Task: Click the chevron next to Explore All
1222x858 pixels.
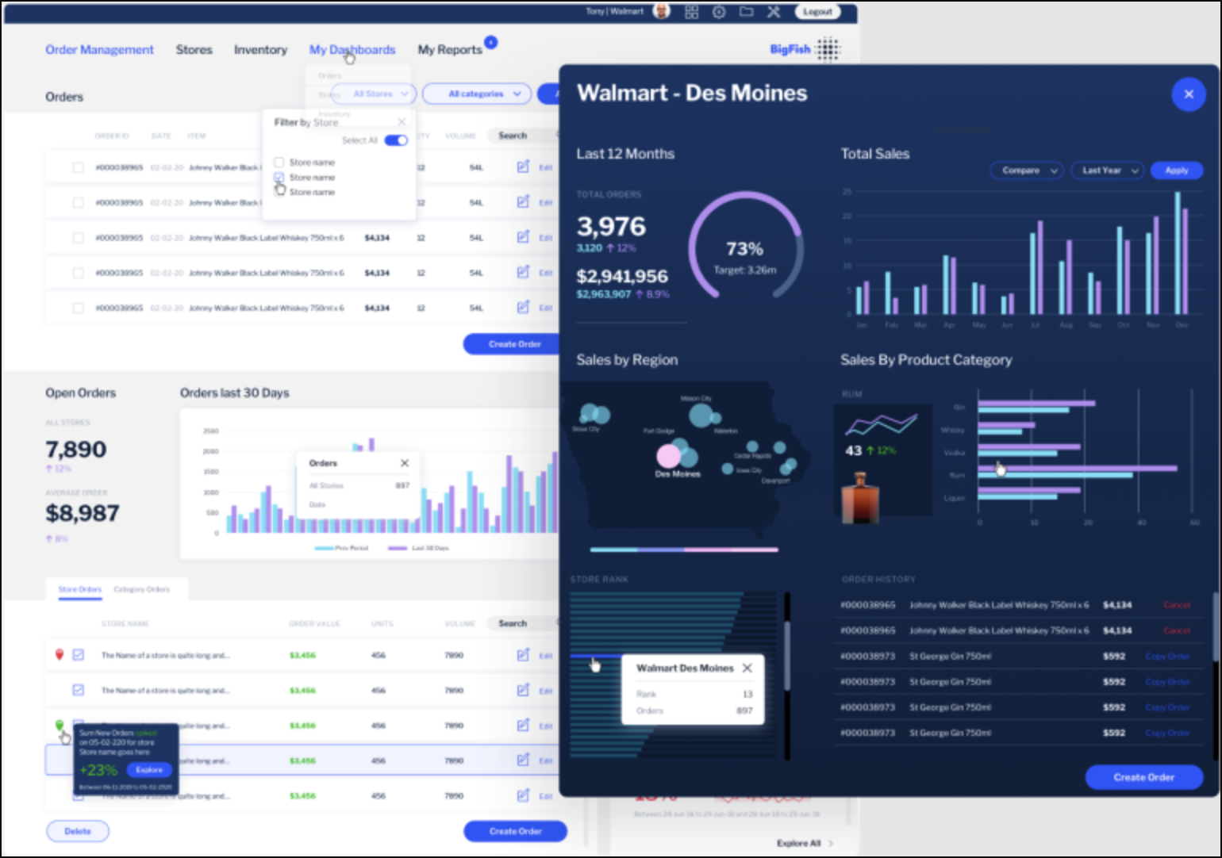Action: tap(831, 843)
